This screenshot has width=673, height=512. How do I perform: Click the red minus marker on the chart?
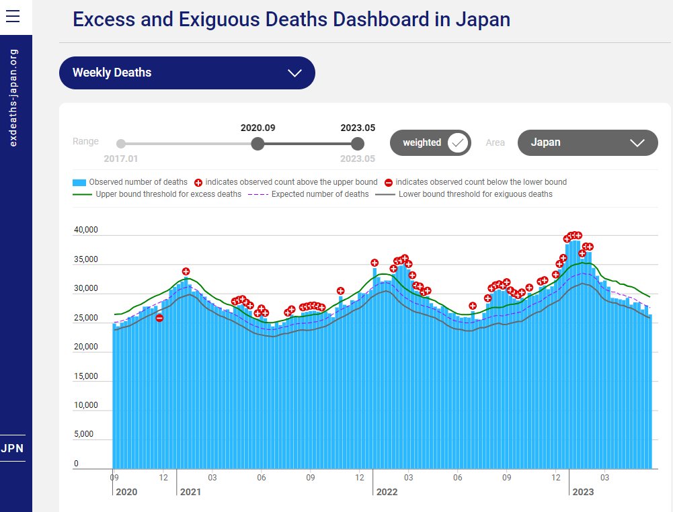point(159,317)
